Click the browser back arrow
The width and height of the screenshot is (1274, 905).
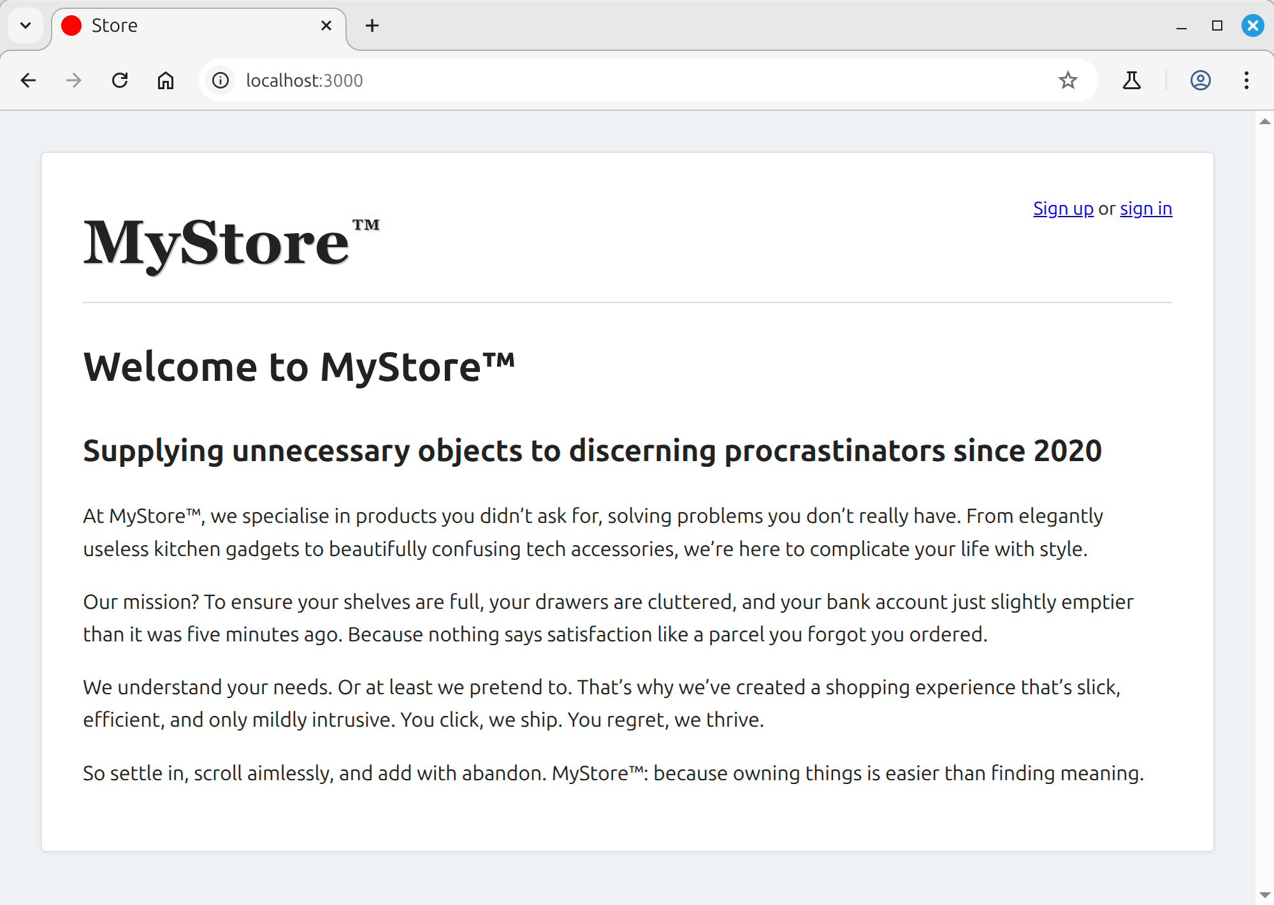click(x=28, y=80)
